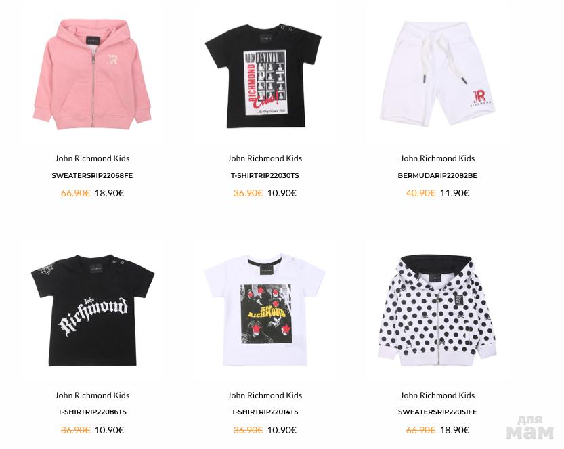Select product link SWEATERSRIP22051FE
564x449 pixels.
pyautogui.click(x=437, y=412)
